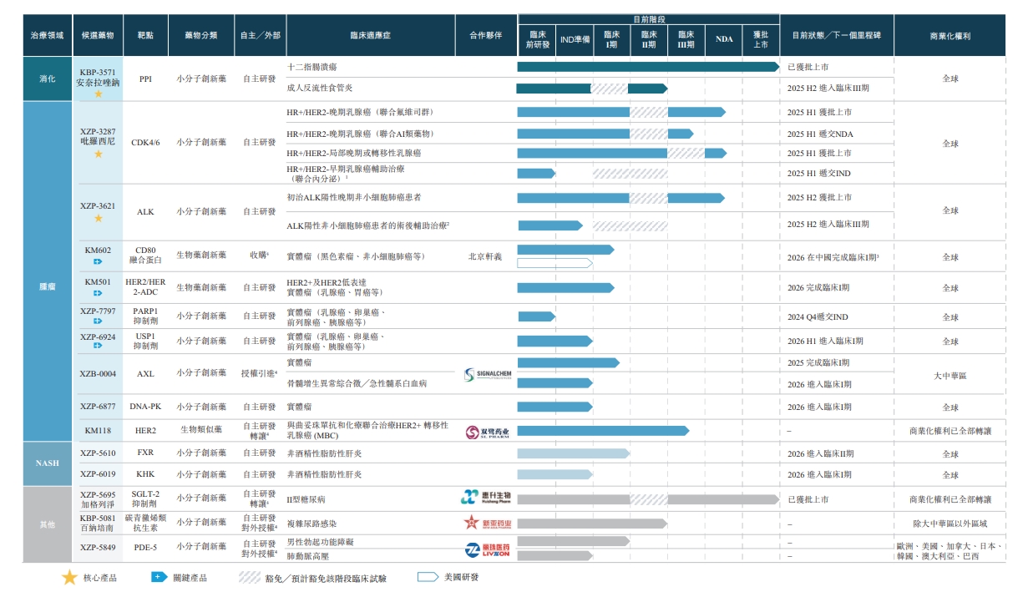Click the gold star beside 核心產品 in legend
1028x592 pixels.
tap(69, 577)
